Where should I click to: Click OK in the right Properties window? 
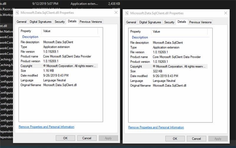(x=175, y=139)
